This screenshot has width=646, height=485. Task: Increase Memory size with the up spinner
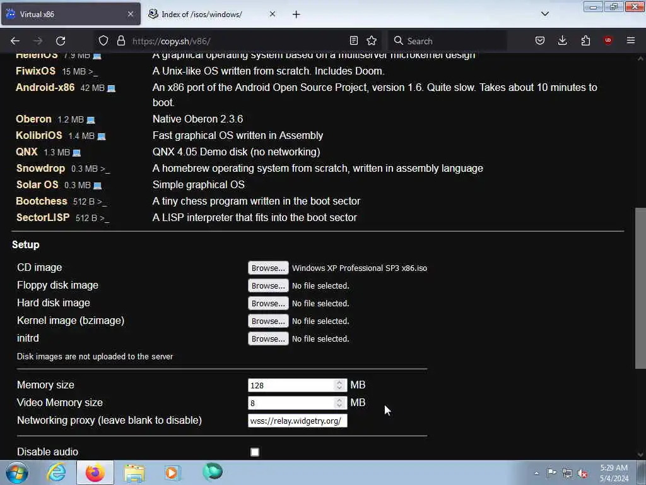click(339, 382)
